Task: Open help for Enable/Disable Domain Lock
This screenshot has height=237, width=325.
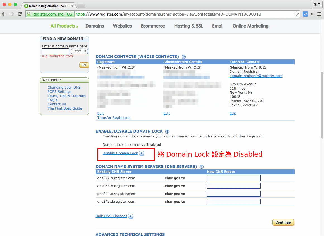Action: pos(167,131)
